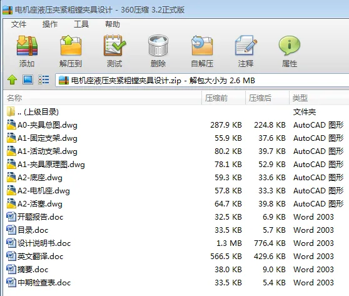Select file name A1-活动支架.dwg
The image size is (349, 296).
coord(48,151)
